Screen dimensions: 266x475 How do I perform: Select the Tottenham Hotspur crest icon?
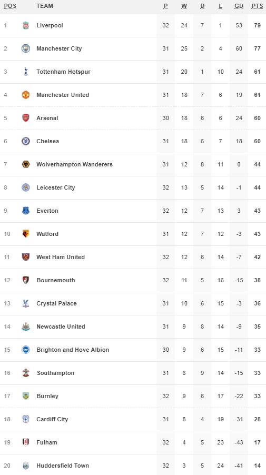(26, 72)
